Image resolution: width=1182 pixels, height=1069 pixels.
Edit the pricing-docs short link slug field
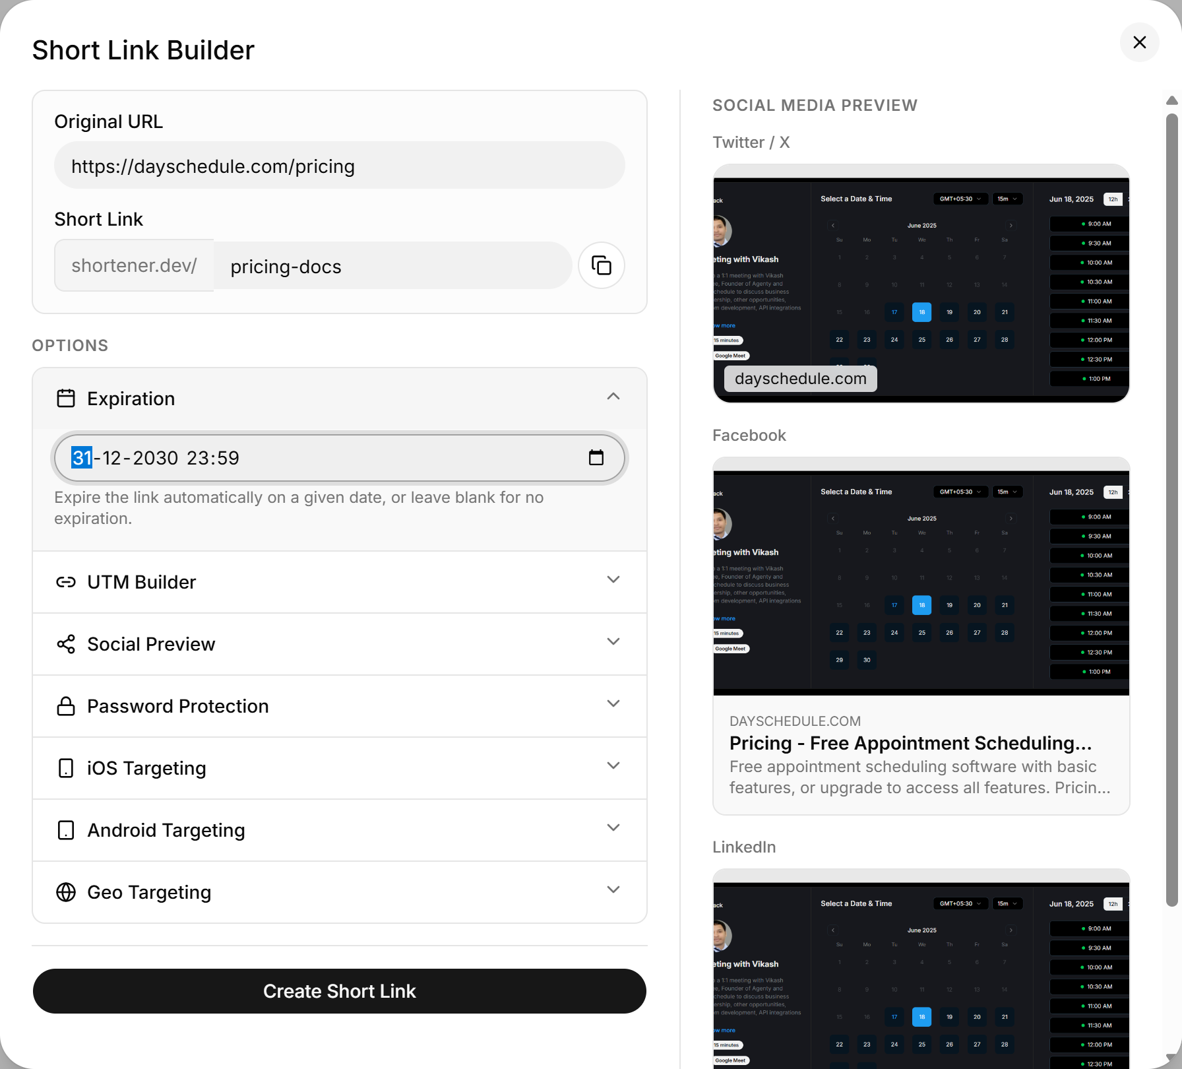(x=392, y=265)
